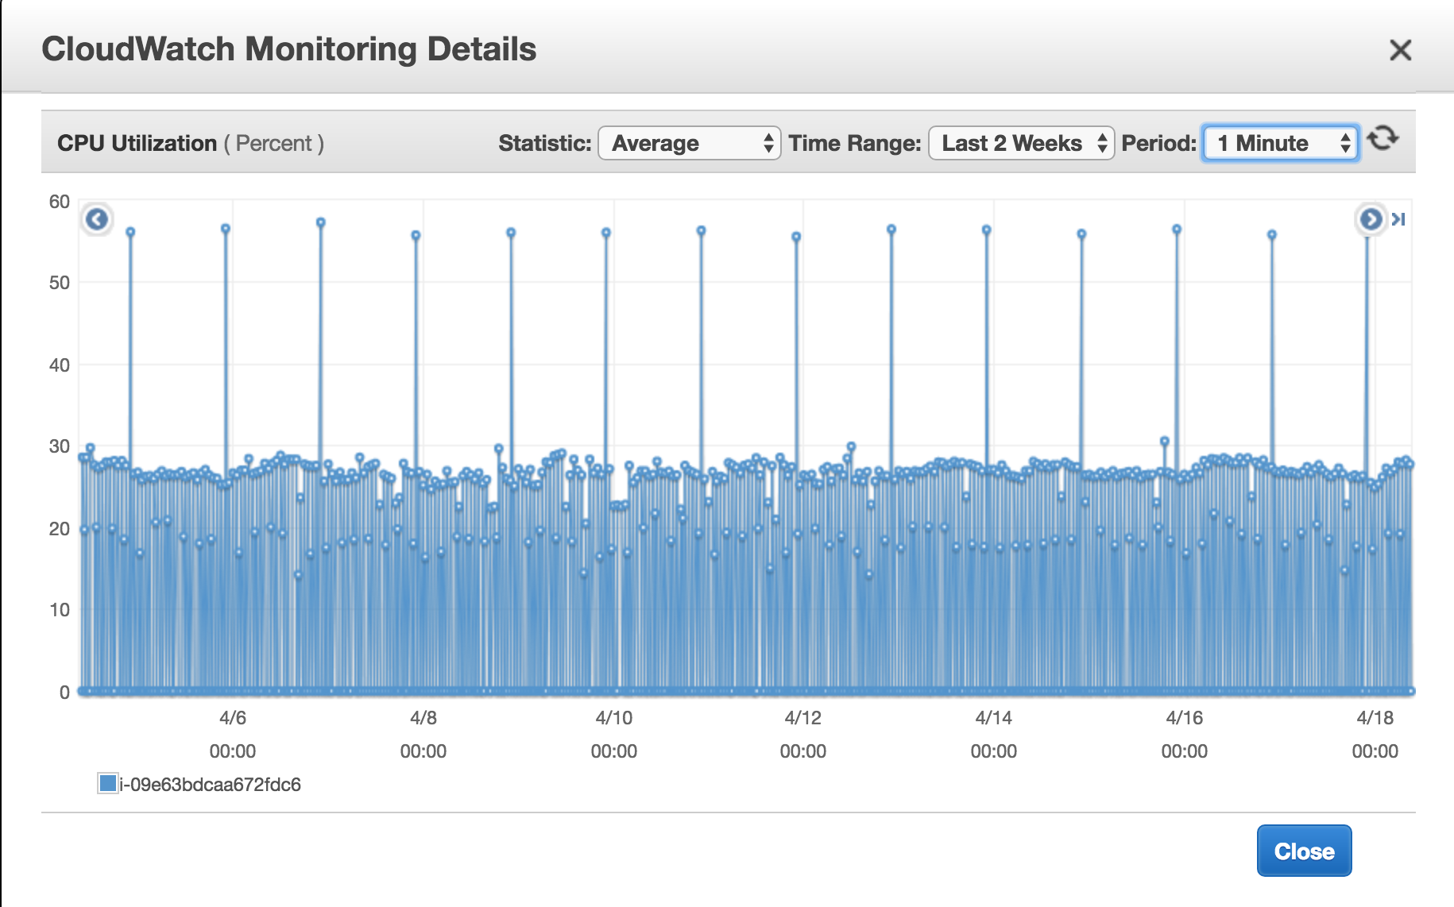The width and height of the screenshot is (1454, 907).
Task: Open the Period dropdown showing 1 Minute
Action: pos(1280,143)
